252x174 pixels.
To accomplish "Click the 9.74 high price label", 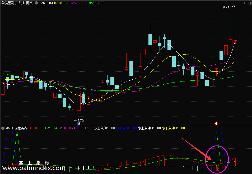I will (226, 7).
